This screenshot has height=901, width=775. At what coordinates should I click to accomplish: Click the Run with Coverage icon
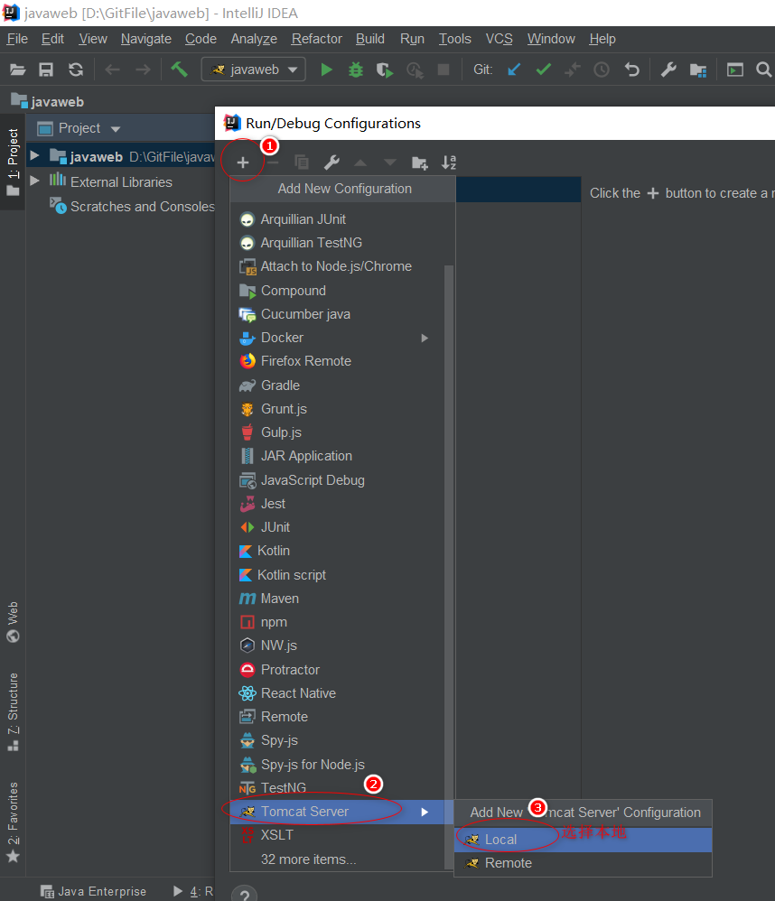click(385, 70)
